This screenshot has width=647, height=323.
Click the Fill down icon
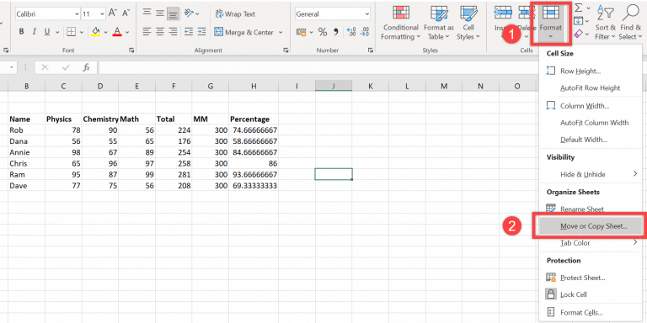[x=579, y=20]
